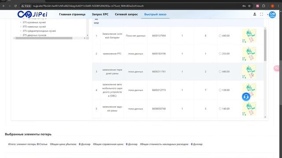This screenshot has height=158, width=282.
Task: Click the JiPei logo
Action: [x=32, y=14]
